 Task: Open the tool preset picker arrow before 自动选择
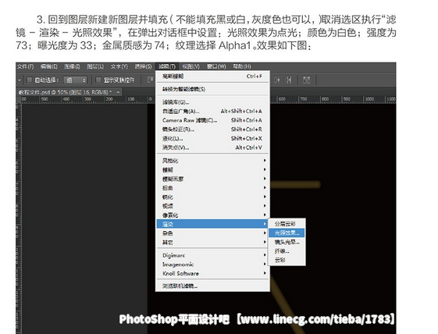point(20,80)
